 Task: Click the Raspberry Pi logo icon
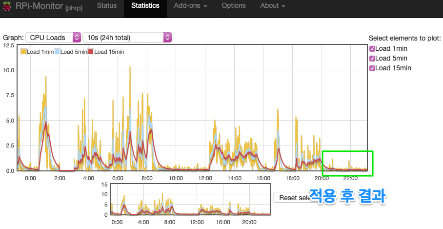click(x=7, y=6)
